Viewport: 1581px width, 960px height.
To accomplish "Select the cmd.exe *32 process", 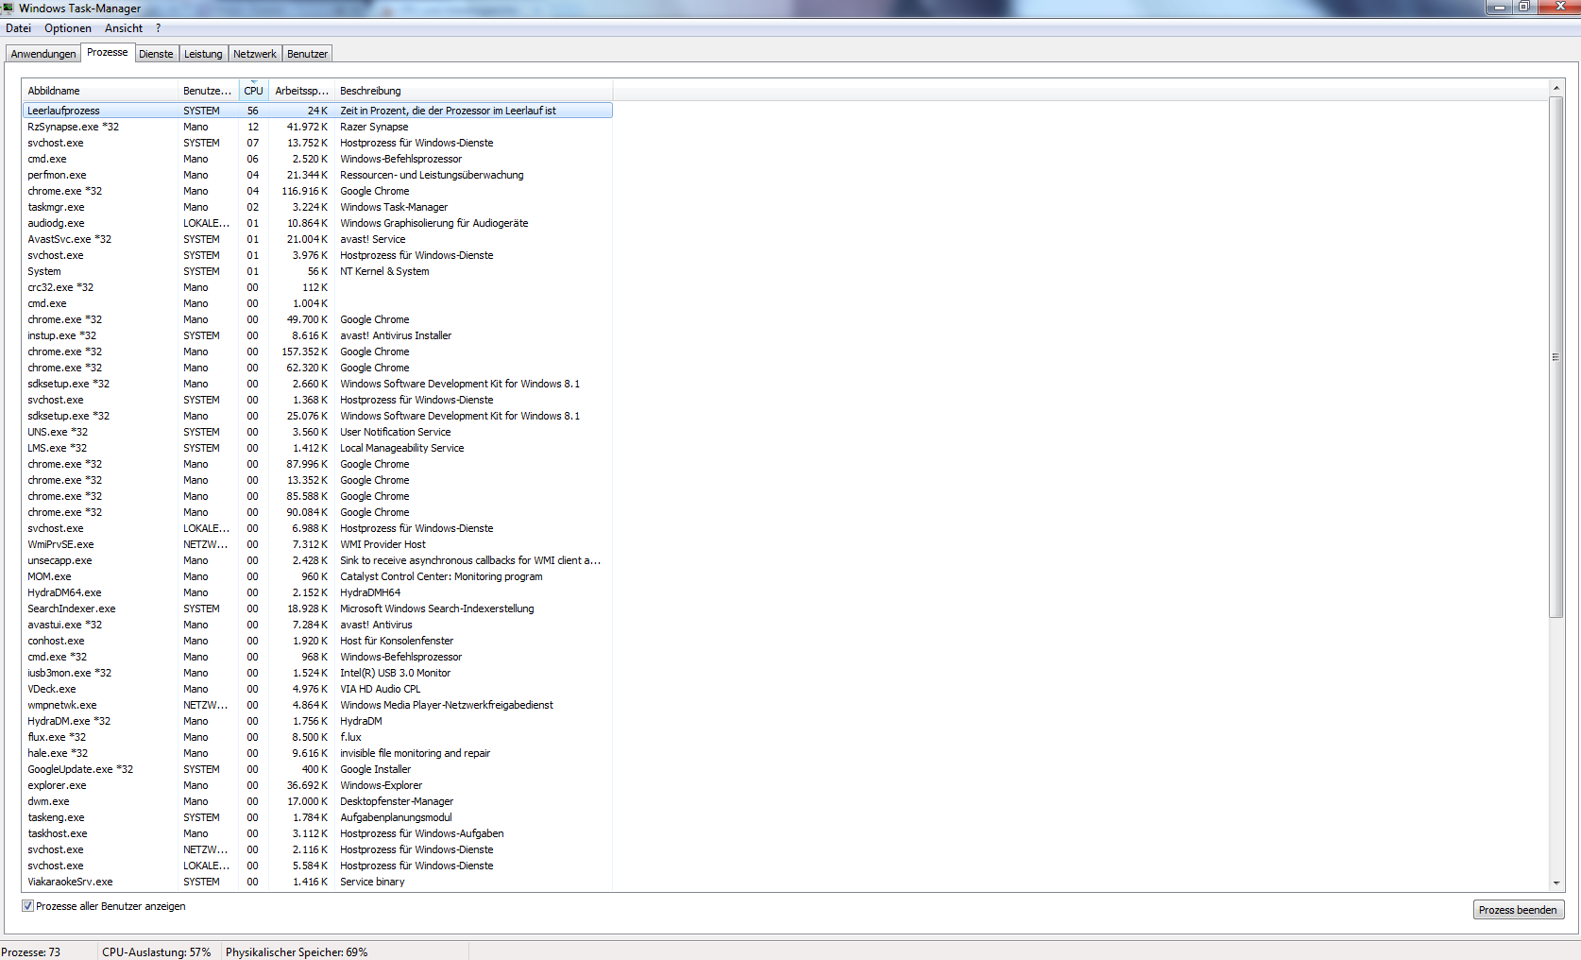I will (317, 657).
